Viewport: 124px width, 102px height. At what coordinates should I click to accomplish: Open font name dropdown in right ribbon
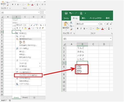click(x=99, y=24)
